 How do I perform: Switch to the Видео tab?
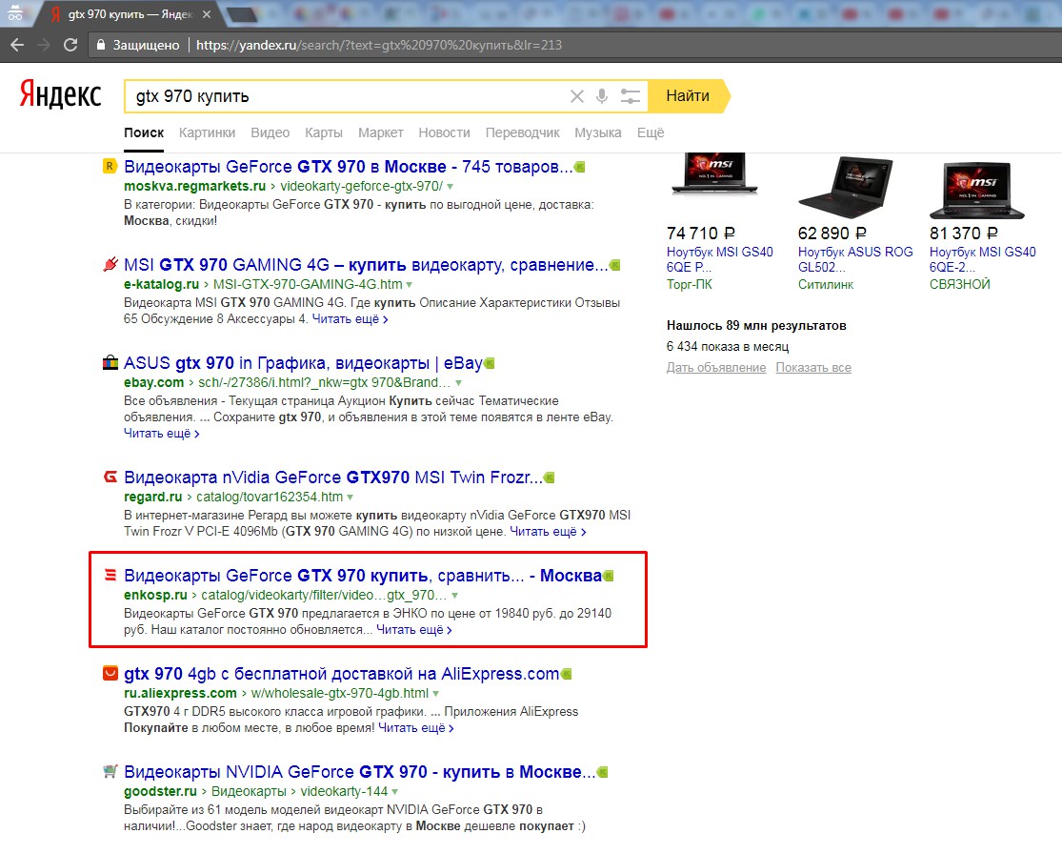271,132
